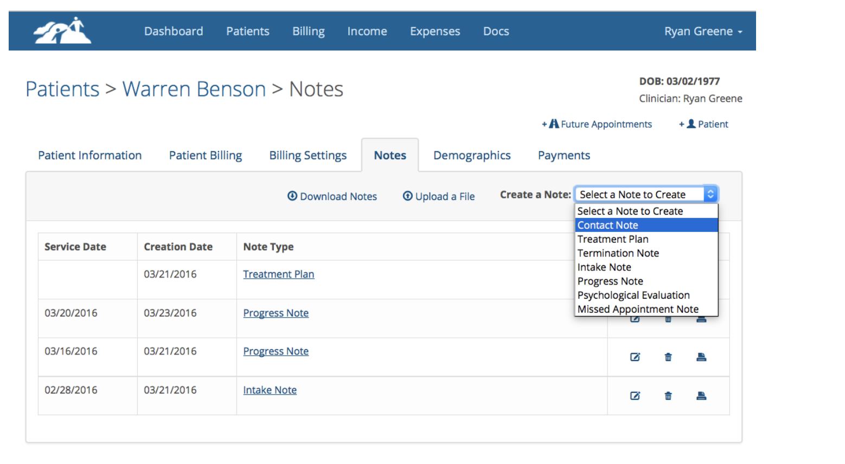The height and width of the screenshot is (464, 845).
Task: Toggle the Create a Note select box
Action: pos(646,194)
